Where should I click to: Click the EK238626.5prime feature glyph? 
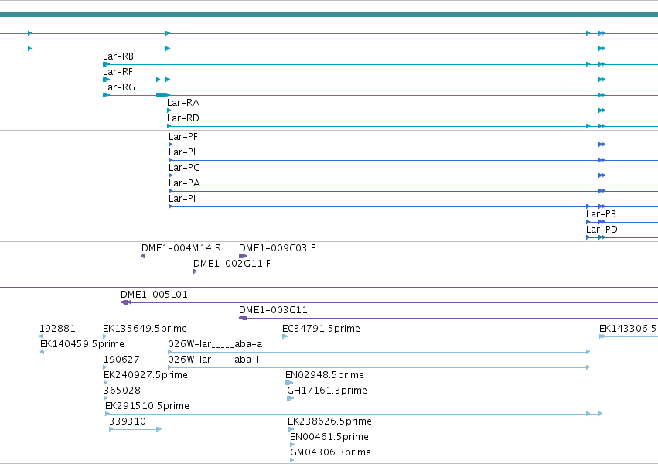point(291,429)
